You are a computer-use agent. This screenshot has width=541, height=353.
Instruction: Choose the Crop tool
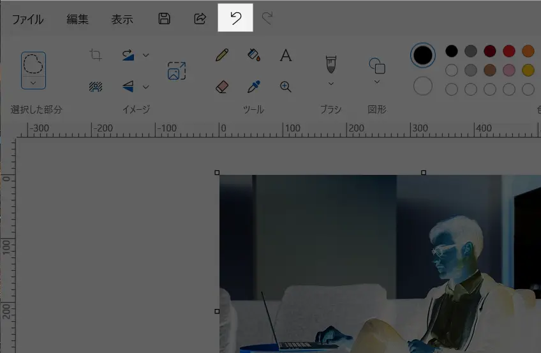coord(96,55)
